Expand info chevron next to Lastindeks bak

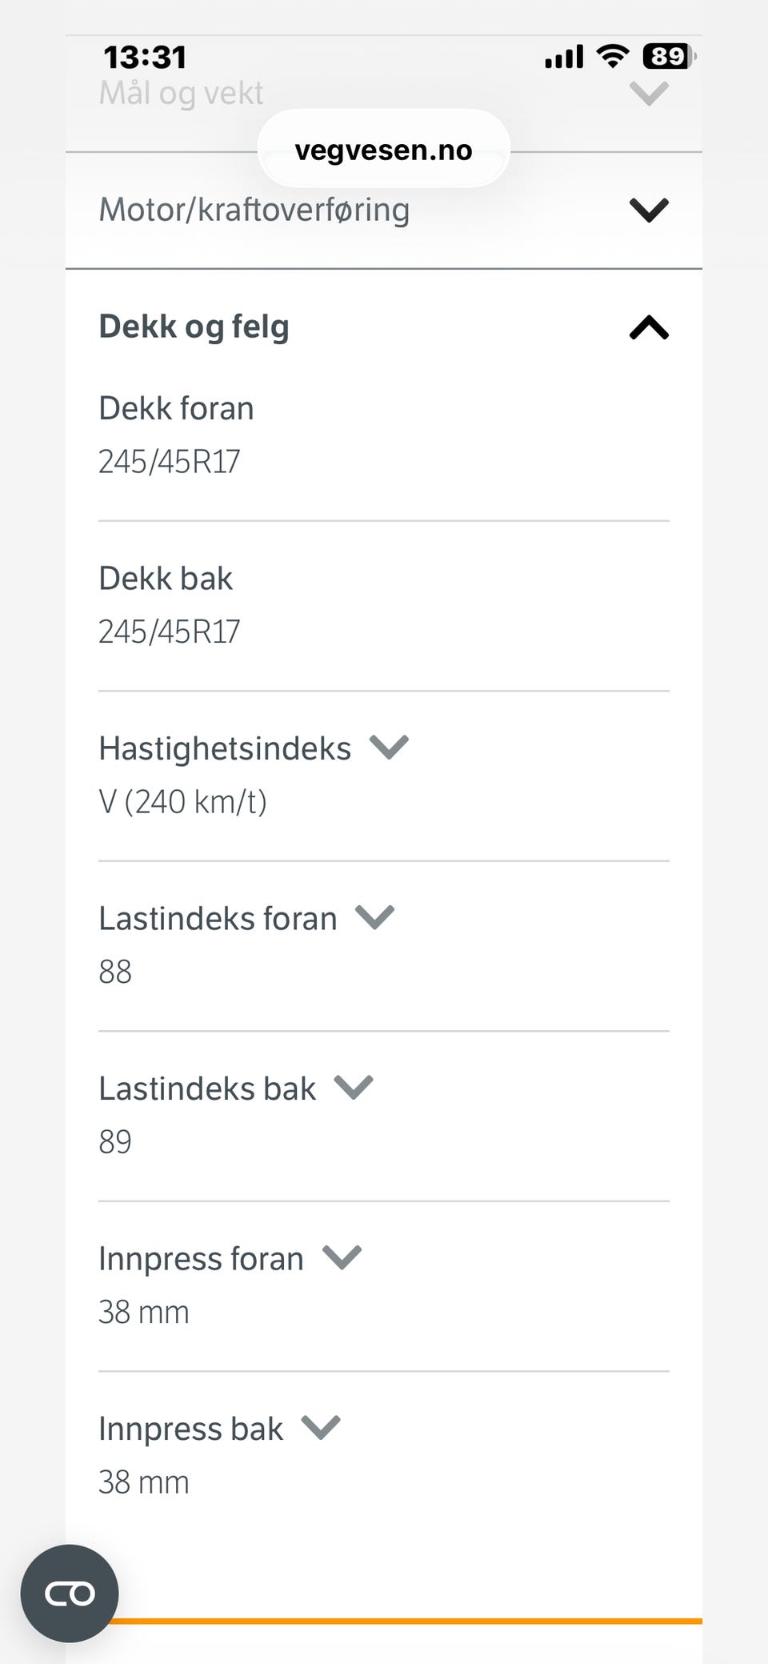click(x=354, y=1088)
